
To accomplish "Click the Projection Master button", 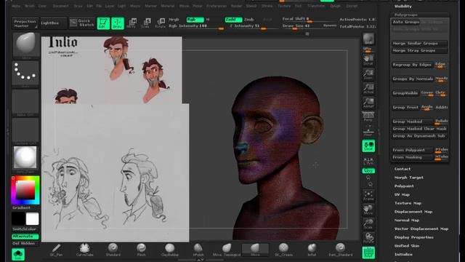I will tap(25, 23).
